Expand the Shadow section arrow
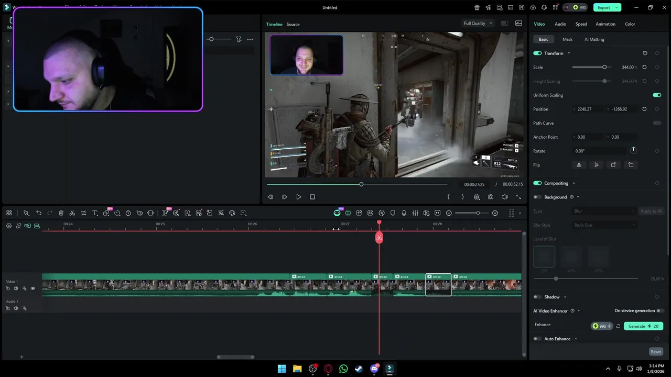Screen dimensions: 671x377 (565, 297)
